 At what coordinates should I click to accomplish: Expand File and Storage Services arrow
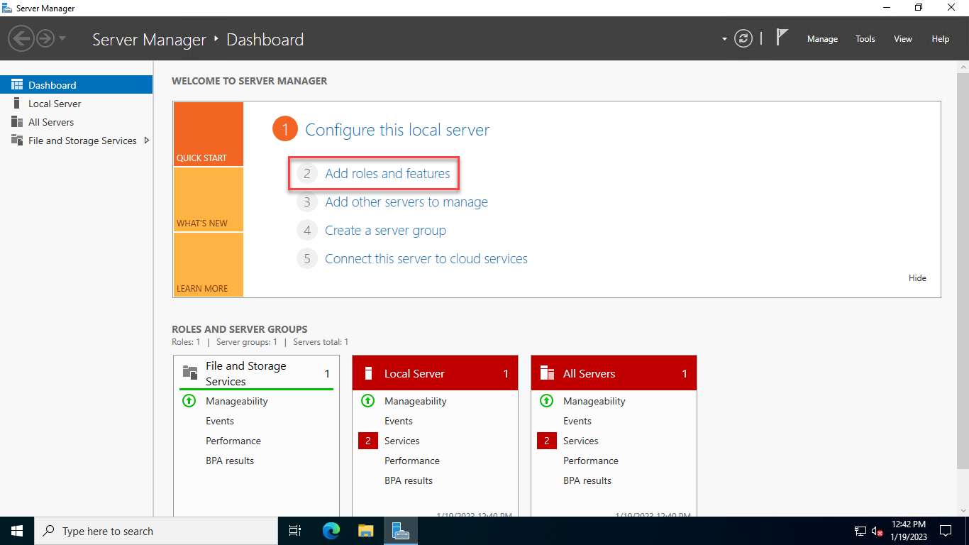tap(147, 141)
